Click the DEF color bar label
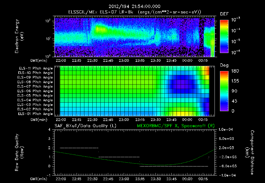Viewport: 265px width, 183px height. [x=224, y=14]
